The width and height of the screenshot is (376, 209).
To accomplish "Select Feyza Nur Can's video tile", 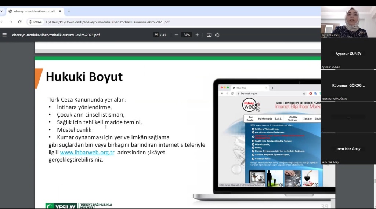I will point(348,22).
